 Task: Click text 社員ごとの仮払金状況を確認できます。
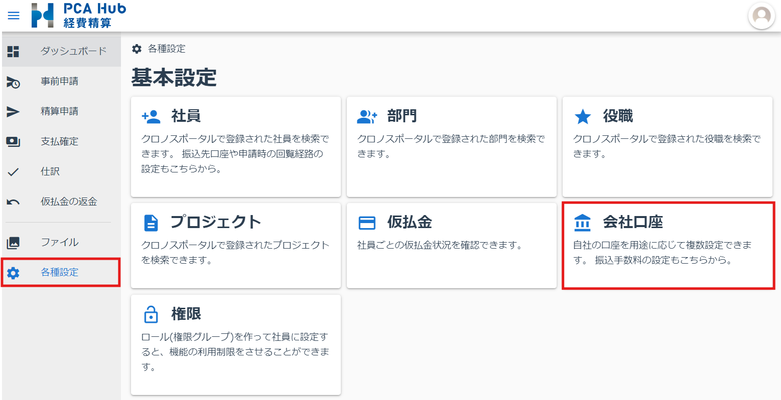point(440,245)
